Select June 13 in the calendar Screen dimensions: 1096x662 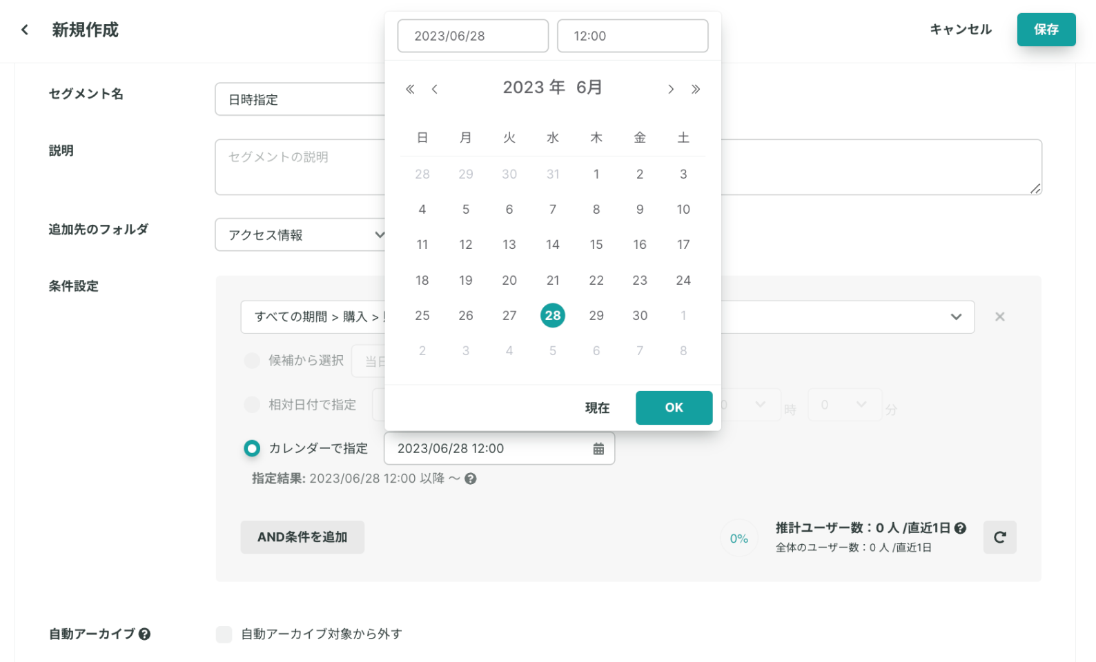click(x=509, y=245)
